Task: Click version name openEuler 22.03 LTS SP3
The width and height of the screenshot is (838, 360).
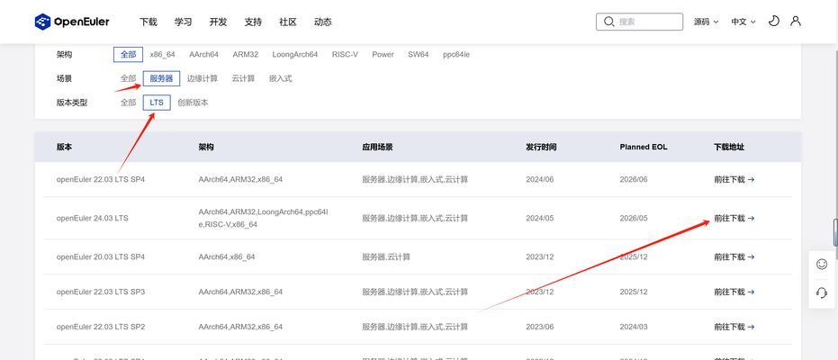Action: click(101, 292)
